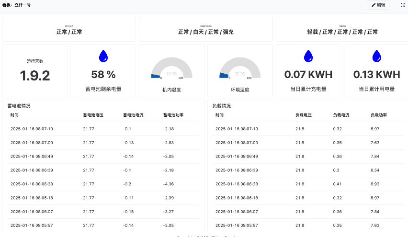This screenshot has width=408, height=237.
Task: Click battery current value -0.2
Action: pyautogui.click(x=127, y=184)
